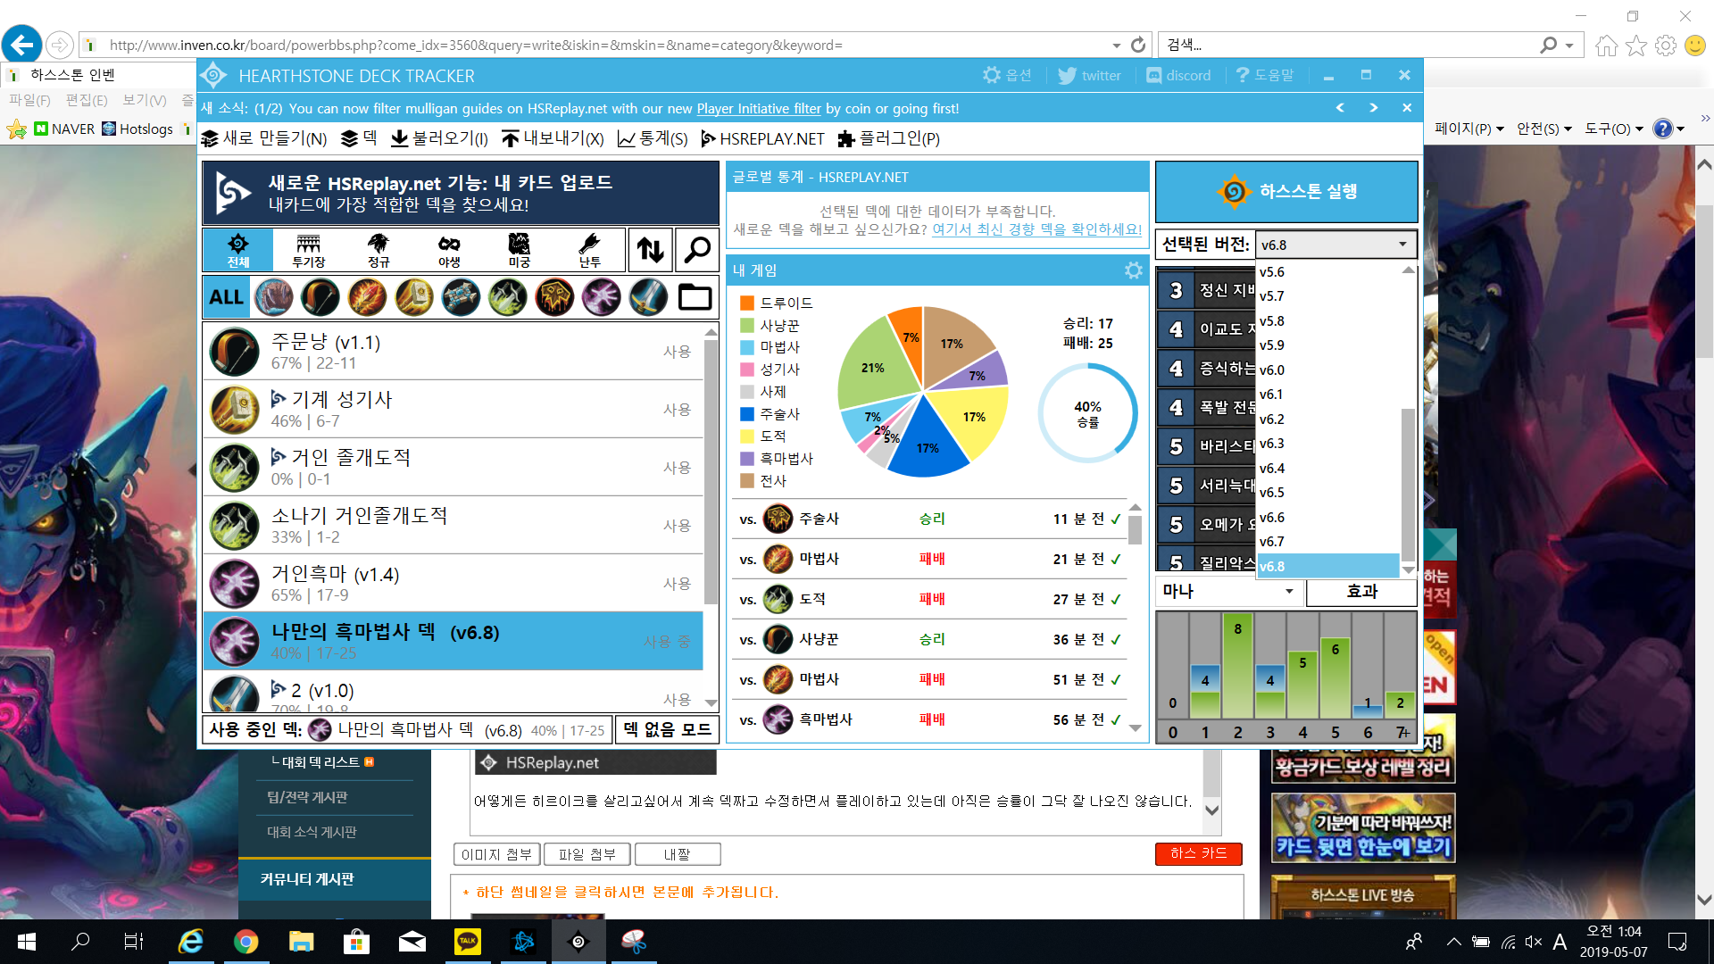Select the 거인흑마 (v1.4) deck

point(453,583)
